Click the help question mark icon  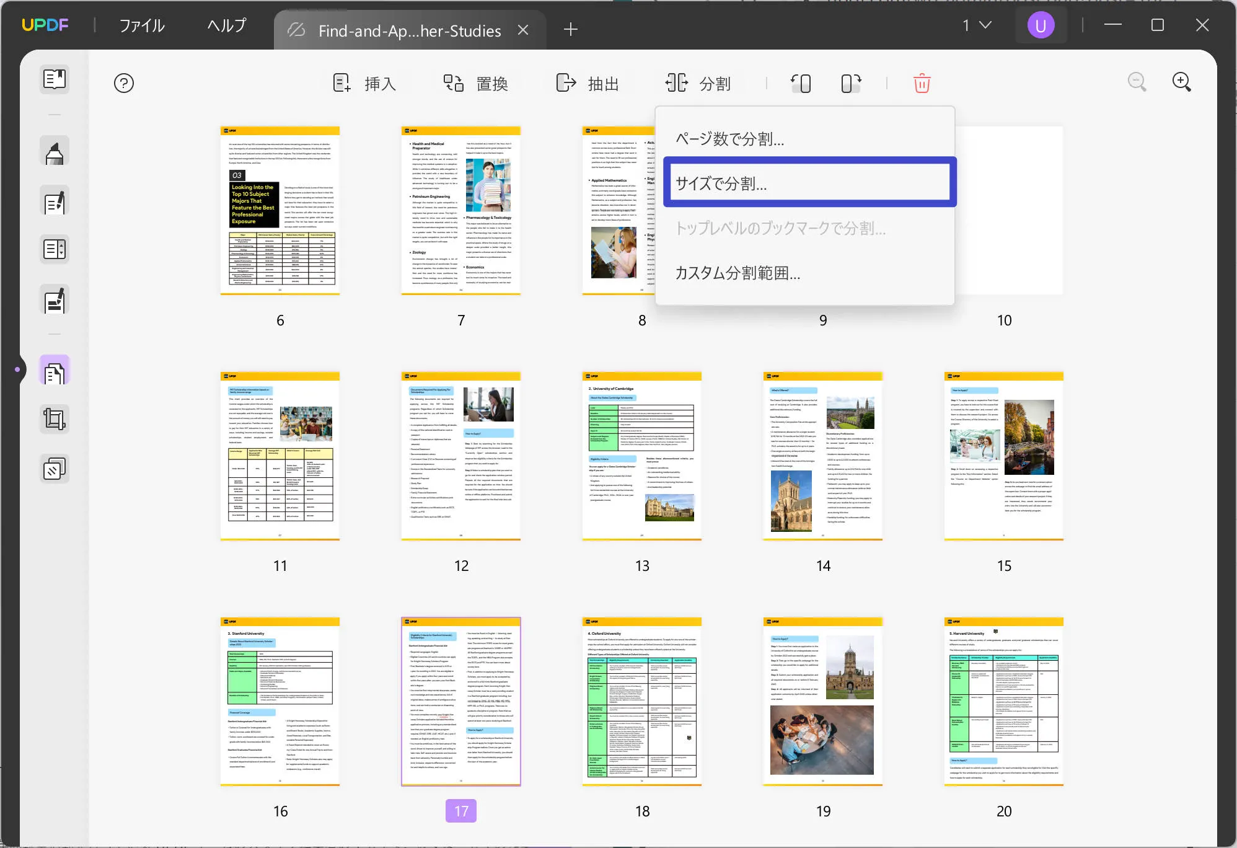124,83
